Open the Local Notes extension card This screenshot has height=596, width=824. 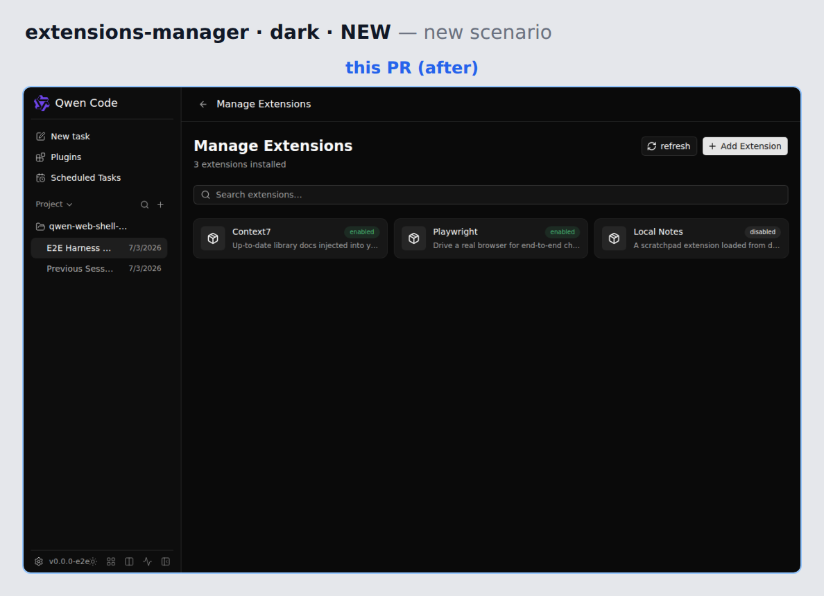click(x=691, y=238)
